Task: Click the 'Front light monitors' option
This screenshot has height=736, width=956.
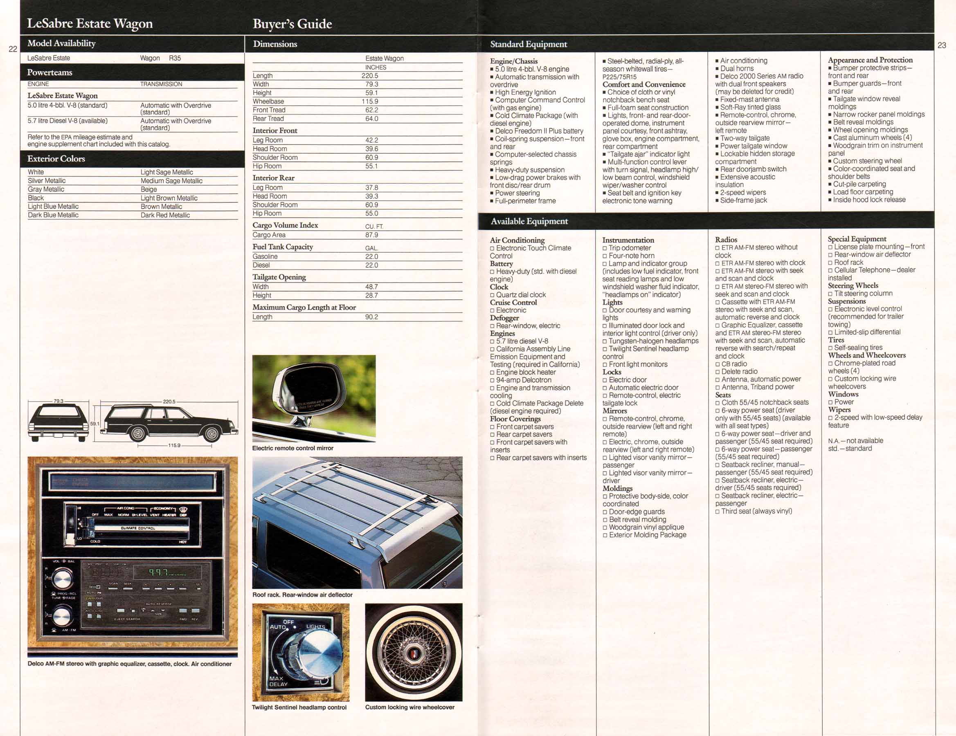Action: 635,364
